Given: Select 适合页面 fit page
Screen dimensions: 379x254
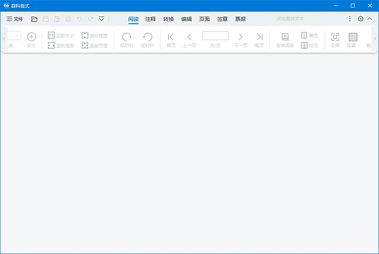Looking at the screenshot, I should tap(95, 45).
